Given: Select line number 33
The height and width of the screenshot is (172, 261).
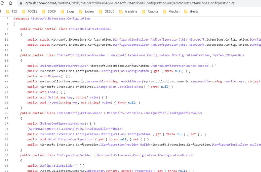Looking at the screenshot, I should (6, 155).
